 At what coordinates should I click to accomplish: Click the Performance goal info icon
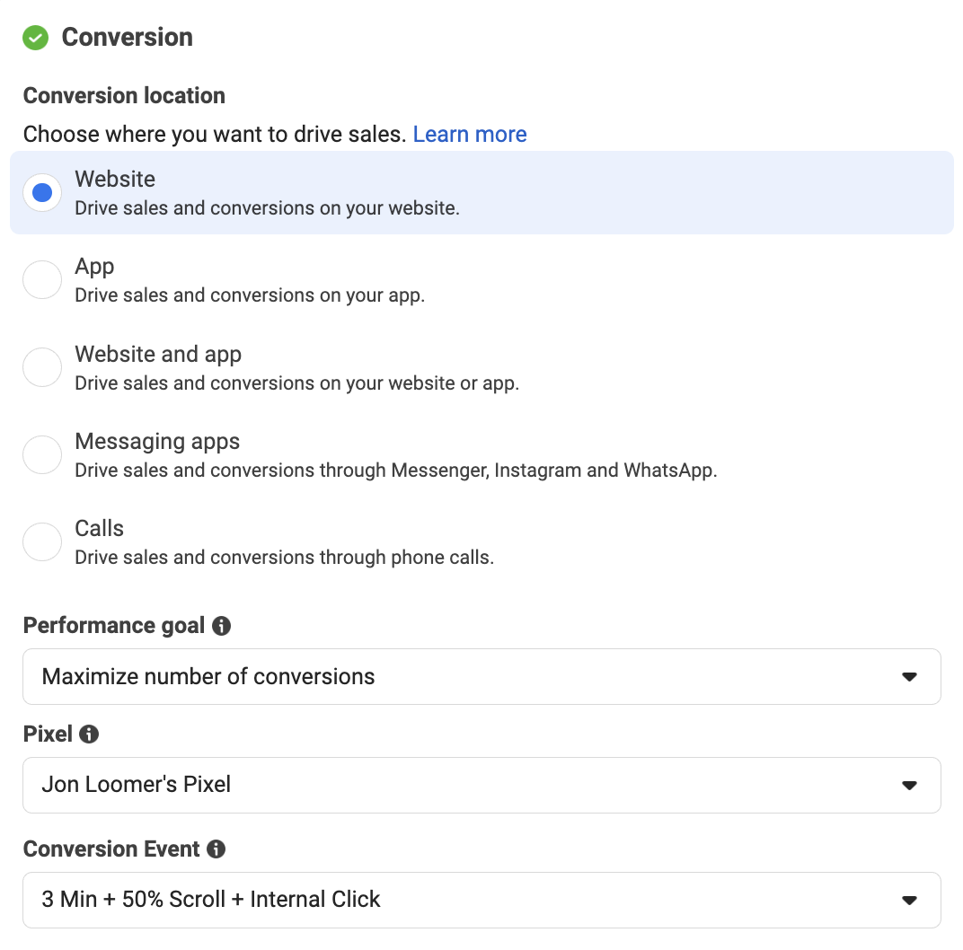[221, 626]
